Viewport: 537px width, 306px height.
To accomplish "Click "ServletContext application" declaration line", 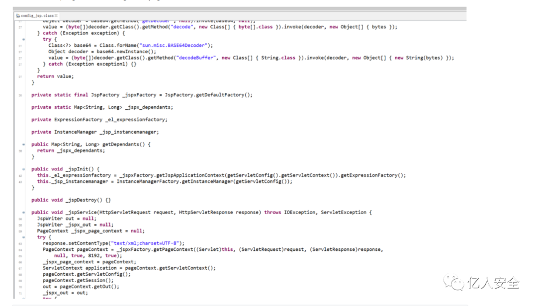I will (x=129, y=268).
